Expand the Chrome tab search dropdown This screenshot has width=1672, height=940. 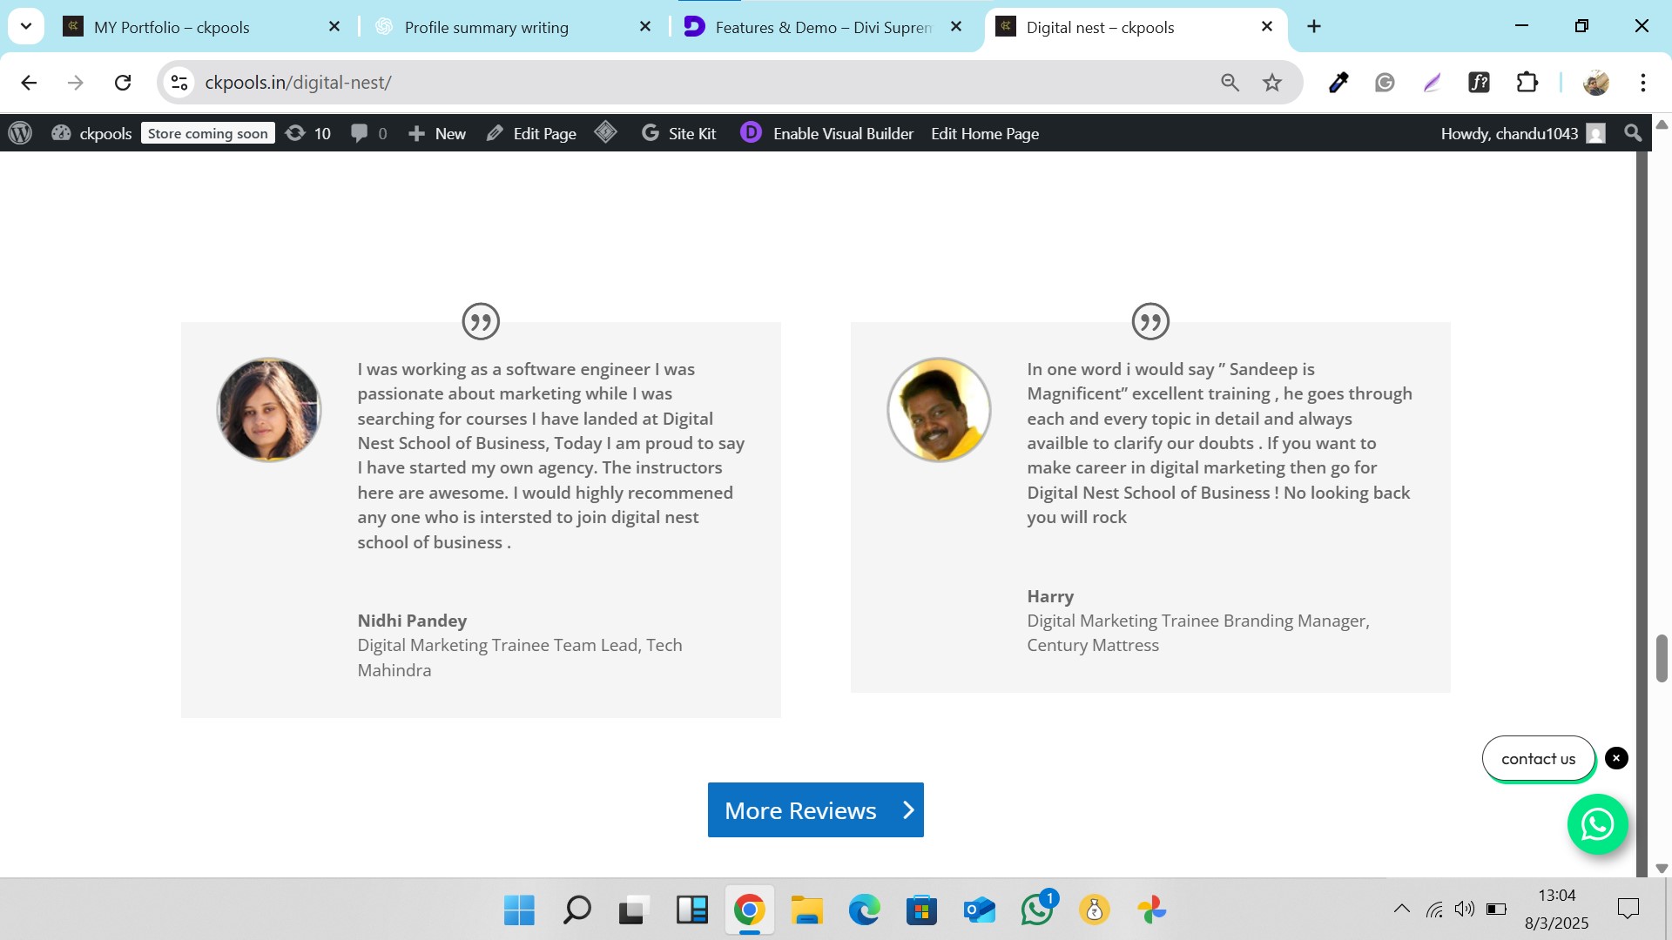tap(26, 26)
